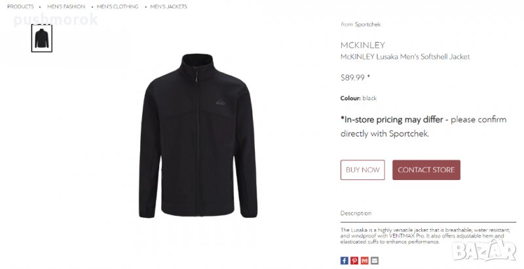Click the large black jacket image
524x269 pixels.
click(x=198, y=135)
